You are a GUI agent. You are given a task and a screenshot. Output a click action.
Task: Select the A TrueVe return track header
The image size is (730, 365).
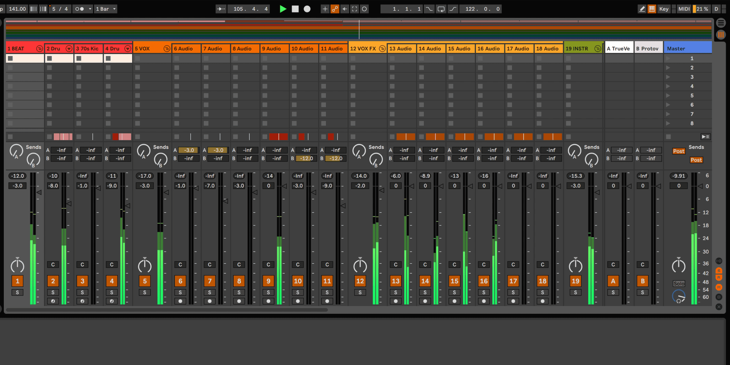pos(619,48)
